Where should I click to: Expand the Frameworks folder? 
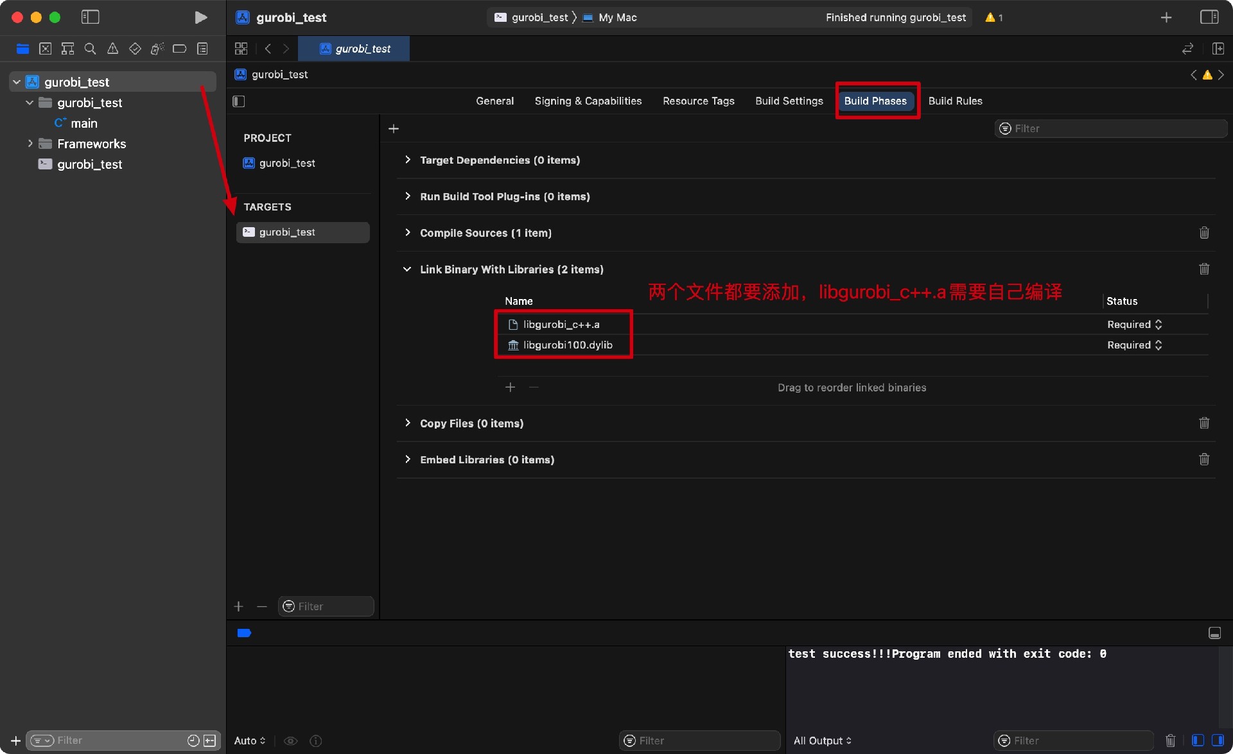tap(30, 144)
